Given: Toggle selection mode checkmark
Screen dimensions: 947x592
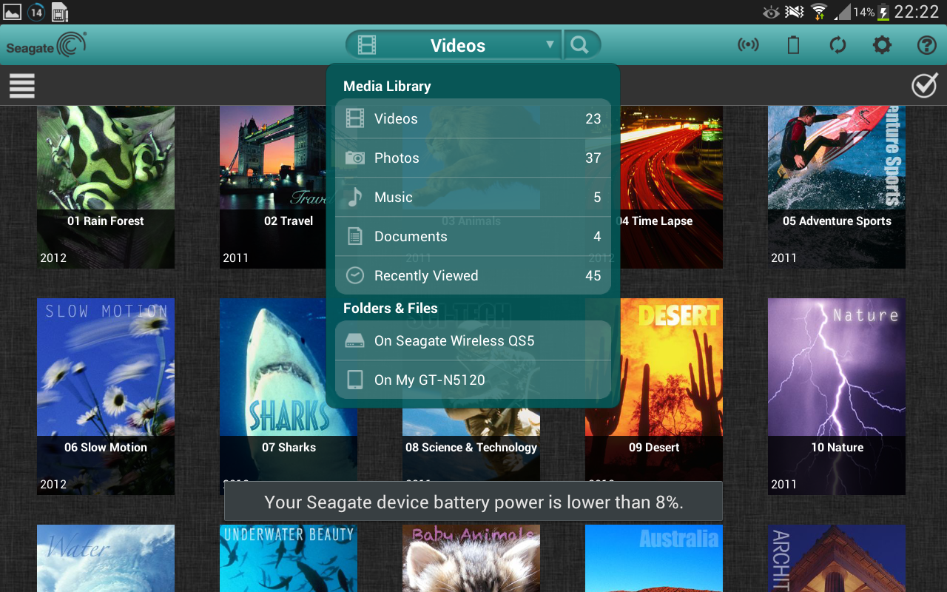Looking at the screenshot, I should [x=924, y=85].
